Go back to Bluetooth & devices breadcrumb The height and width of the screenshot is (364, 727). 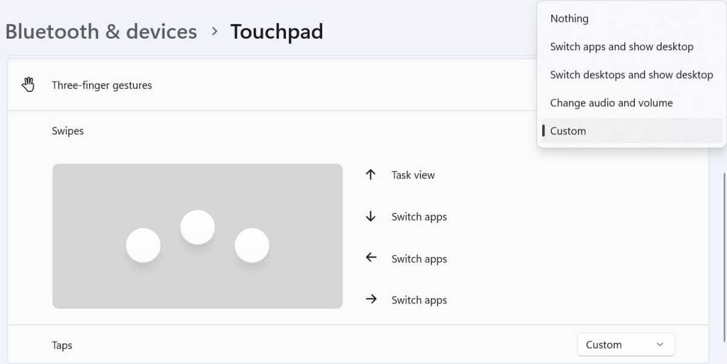tap(101, 31)
